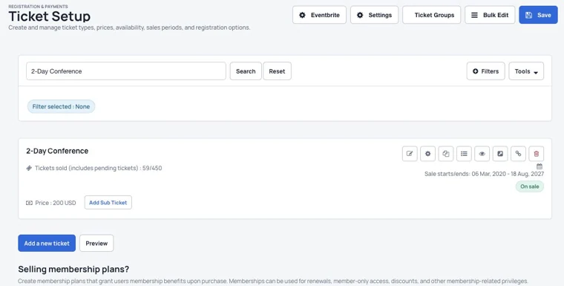Add Sub Ticket to 2-Day Conference
Viewport: 564px width, 286px height.
[108, 203]
